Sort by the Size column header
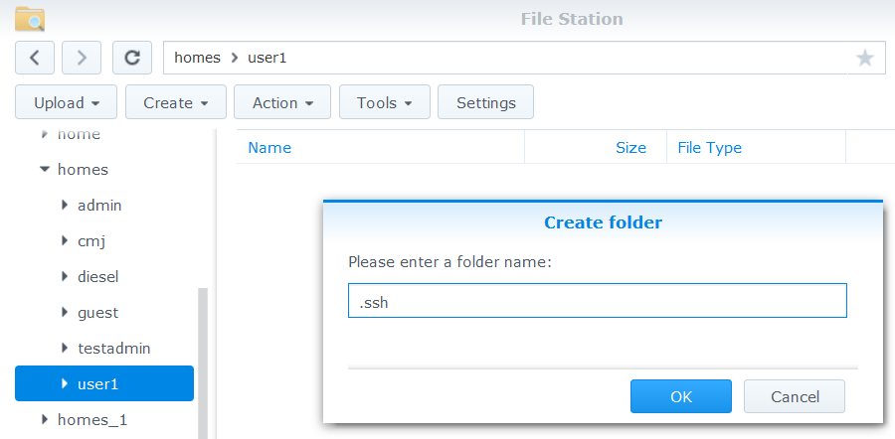This screenshot has width=895, height=439. coord(630,148)
